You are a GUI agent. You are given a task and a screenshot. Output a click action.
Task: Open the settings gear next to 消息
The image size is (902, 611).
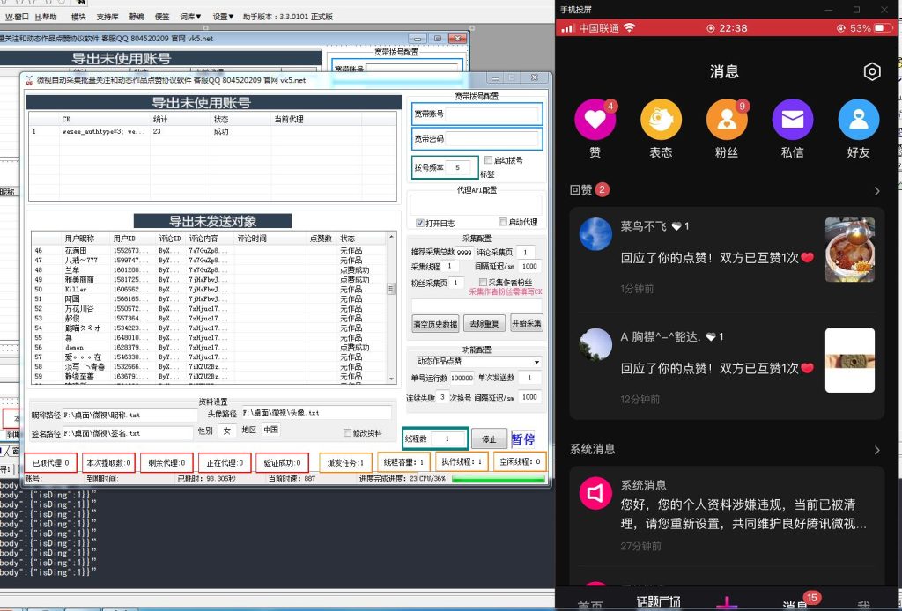872,72
